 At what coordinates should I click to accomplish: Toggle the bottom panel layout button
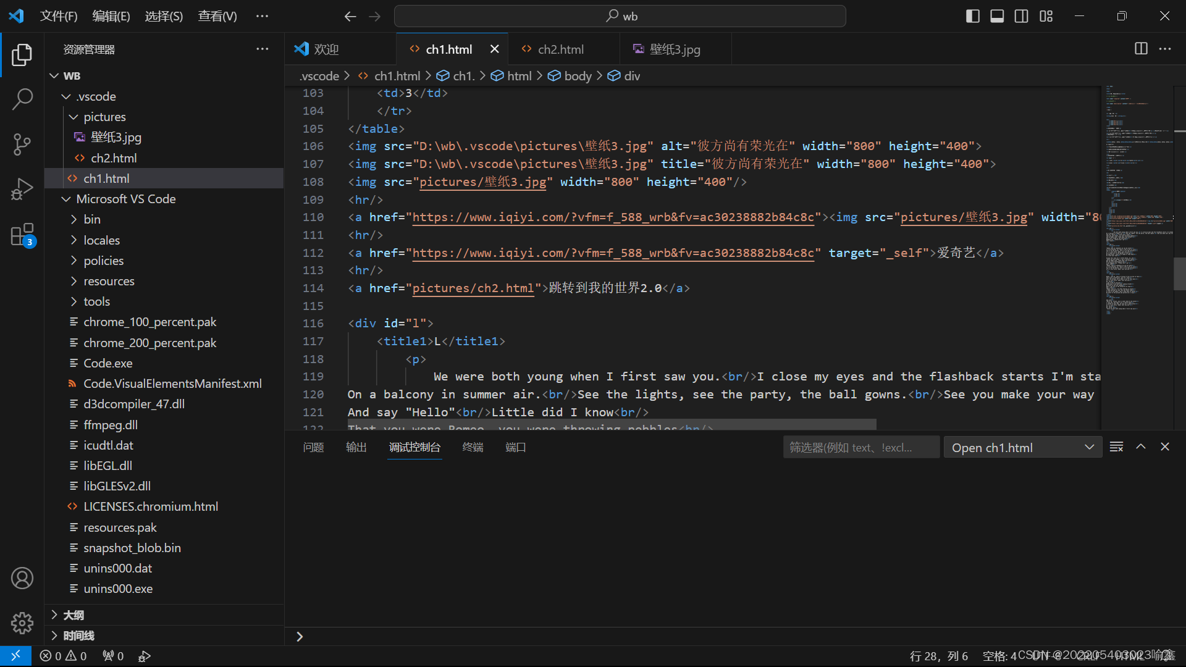(x=997, y=16)
